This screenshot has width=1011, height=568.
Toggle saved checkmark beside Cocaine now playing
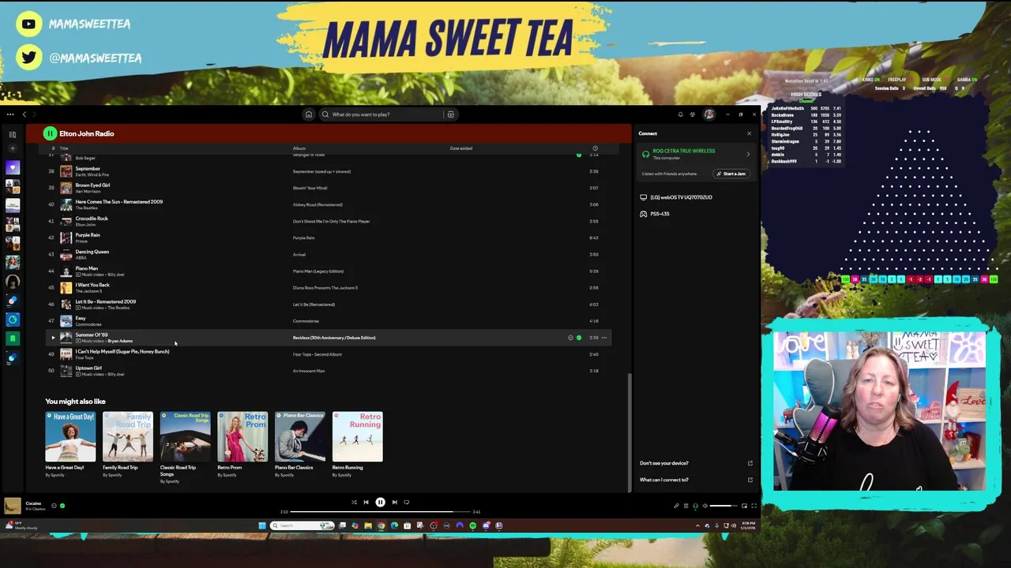pyautogui.click(x=62, y=506)
